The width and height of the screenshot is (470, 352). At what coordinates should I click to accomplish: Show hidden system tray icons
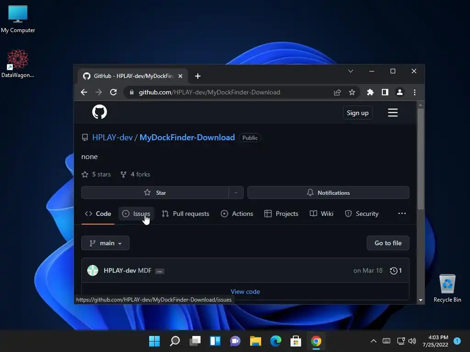[374, 341]
